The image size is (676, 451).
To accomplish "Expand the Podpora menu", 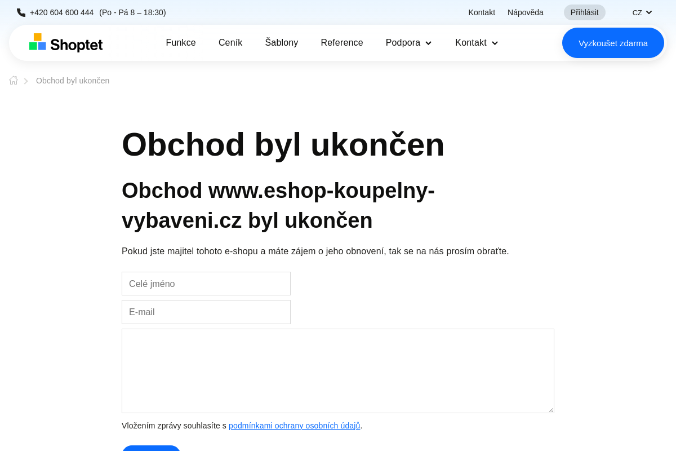I will [x=408, y=43].
